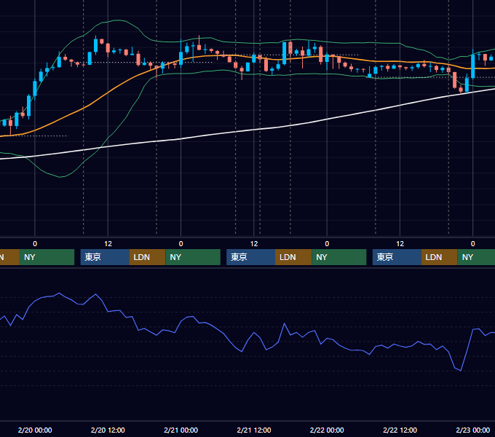Viewport: 495px width, 437px height.
Task: Click the 東京 session block on 2/20
Action: point(105,257)
